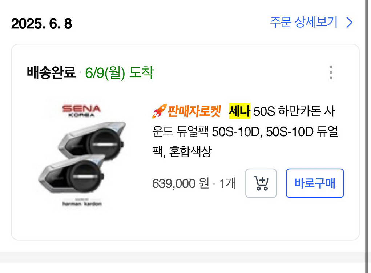Click the 6/9(월) 도착 arrival text
The width and height of the screenshot is (371, 273).
point(119,72)
